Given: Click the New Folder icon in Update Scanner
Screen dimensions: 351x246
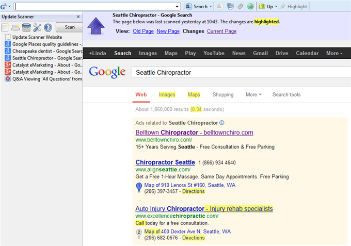Looking at the screenshot, I should click(15, 27).
